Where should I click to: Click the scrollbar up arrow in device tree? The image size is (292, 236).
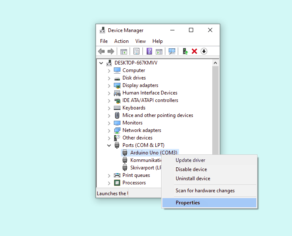tap(215, 63)
